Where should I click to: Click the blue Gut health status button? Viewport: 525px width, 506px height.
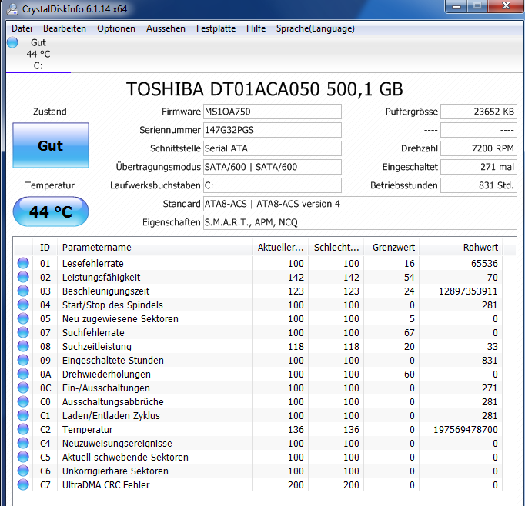coord(51,145)
